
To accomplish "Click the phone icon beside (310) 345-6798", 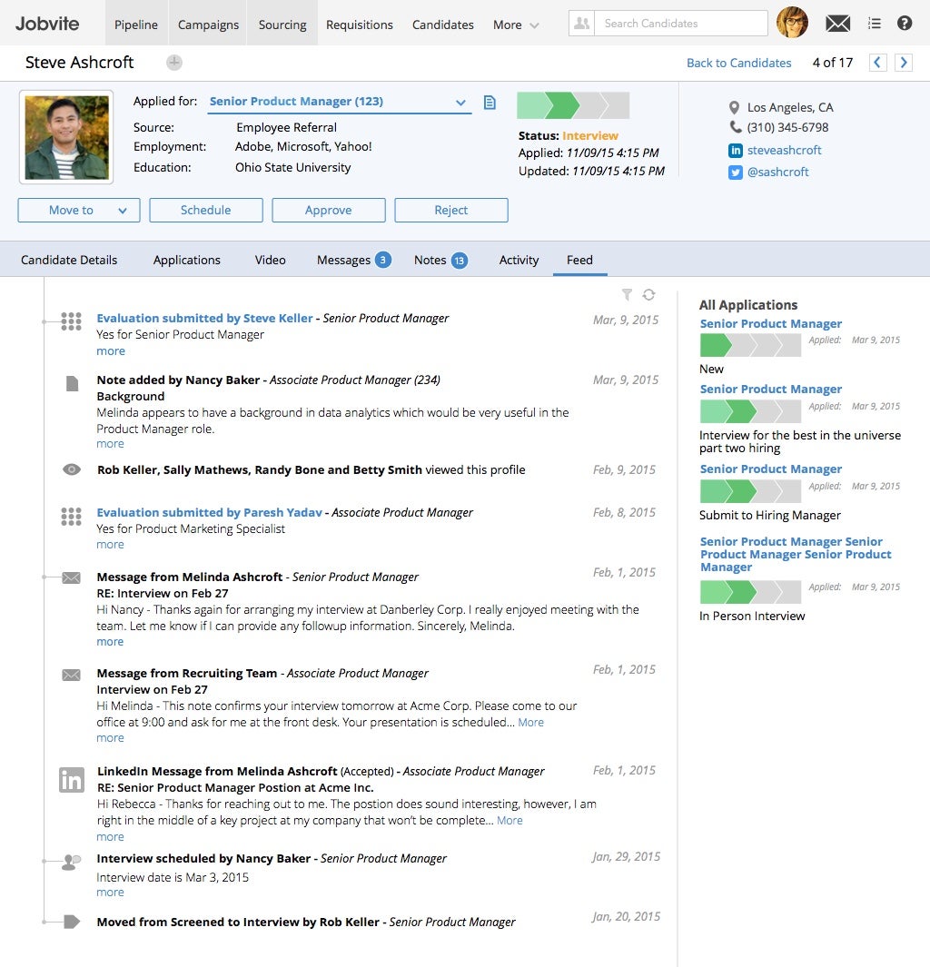I will coord(735,127).
